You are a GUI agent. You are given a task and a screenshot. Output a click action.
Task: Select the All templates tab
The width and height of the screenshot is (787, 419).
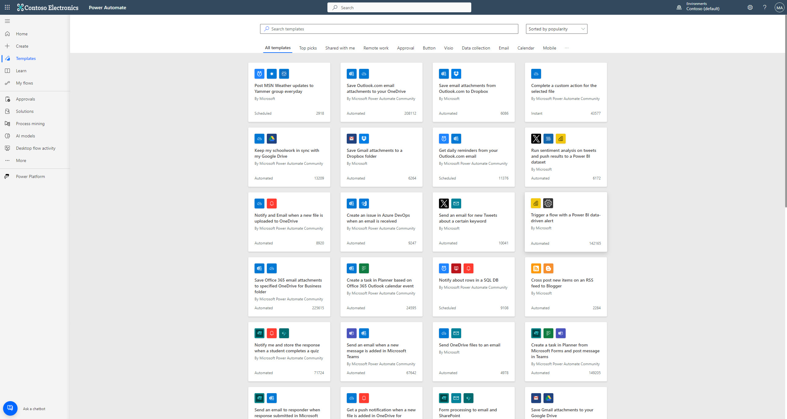point(278,48)
